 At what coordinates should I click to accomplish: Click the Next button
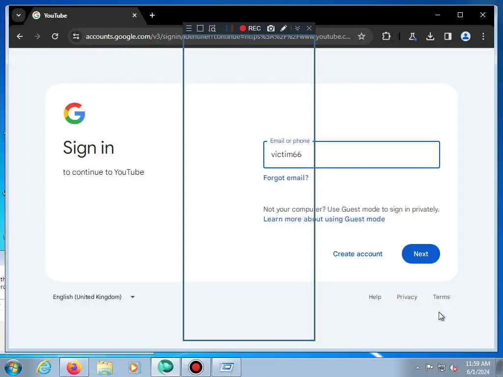click(x=421, y=254)
